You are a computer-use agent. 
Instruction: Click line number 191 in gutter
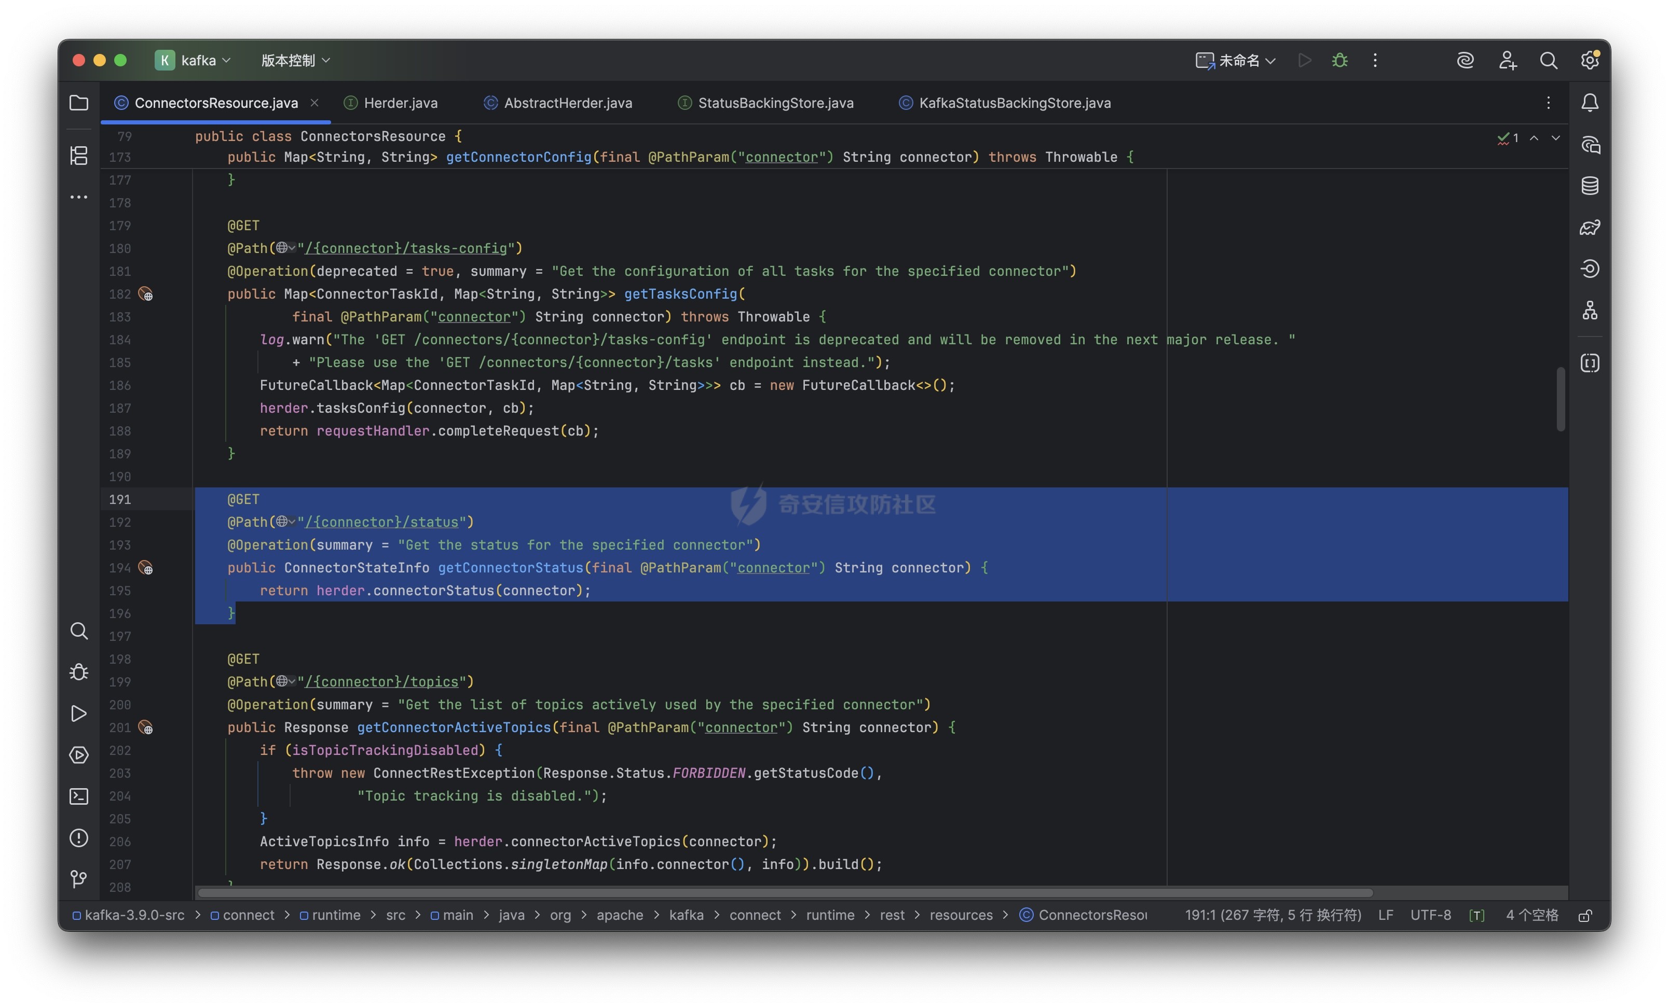[x=120, y=500]
